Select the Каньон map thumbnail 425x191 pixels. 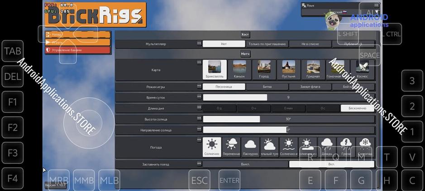[239, 70]
